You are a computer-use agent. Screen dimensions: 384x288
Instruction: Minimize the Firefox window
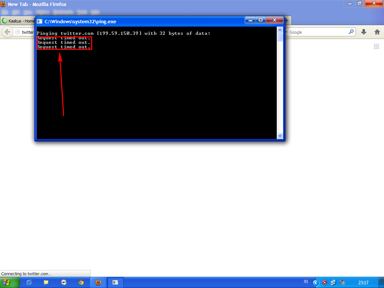(x=350, y=3)
